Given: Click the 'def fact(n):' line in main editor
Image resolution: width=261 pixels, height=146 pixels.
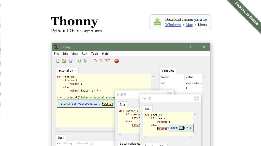Looking at the screenshot, I should [66, 77].
